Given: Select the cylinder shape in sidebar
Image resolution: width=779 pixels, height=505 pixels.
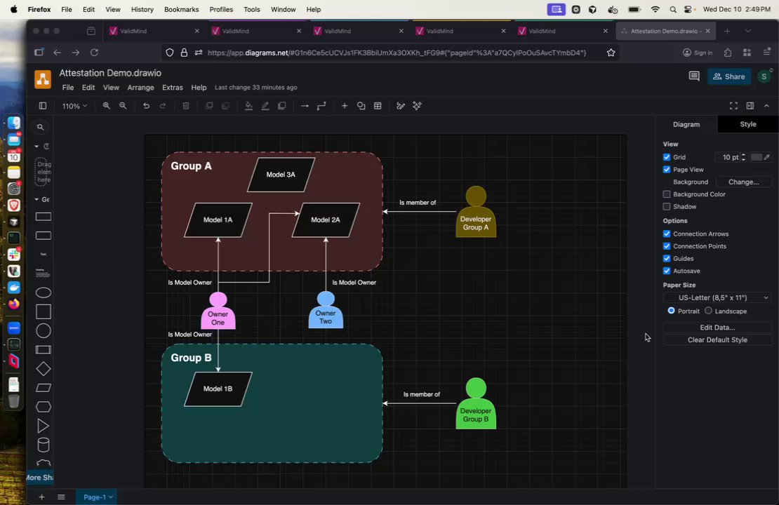Looking at the screenshot, I should tap(44, 445).
